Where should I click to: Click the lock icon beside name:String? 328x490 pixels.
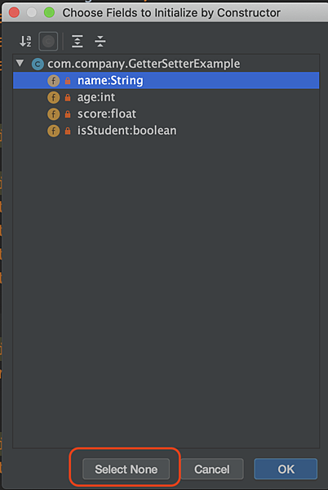(x=68, y=81)
